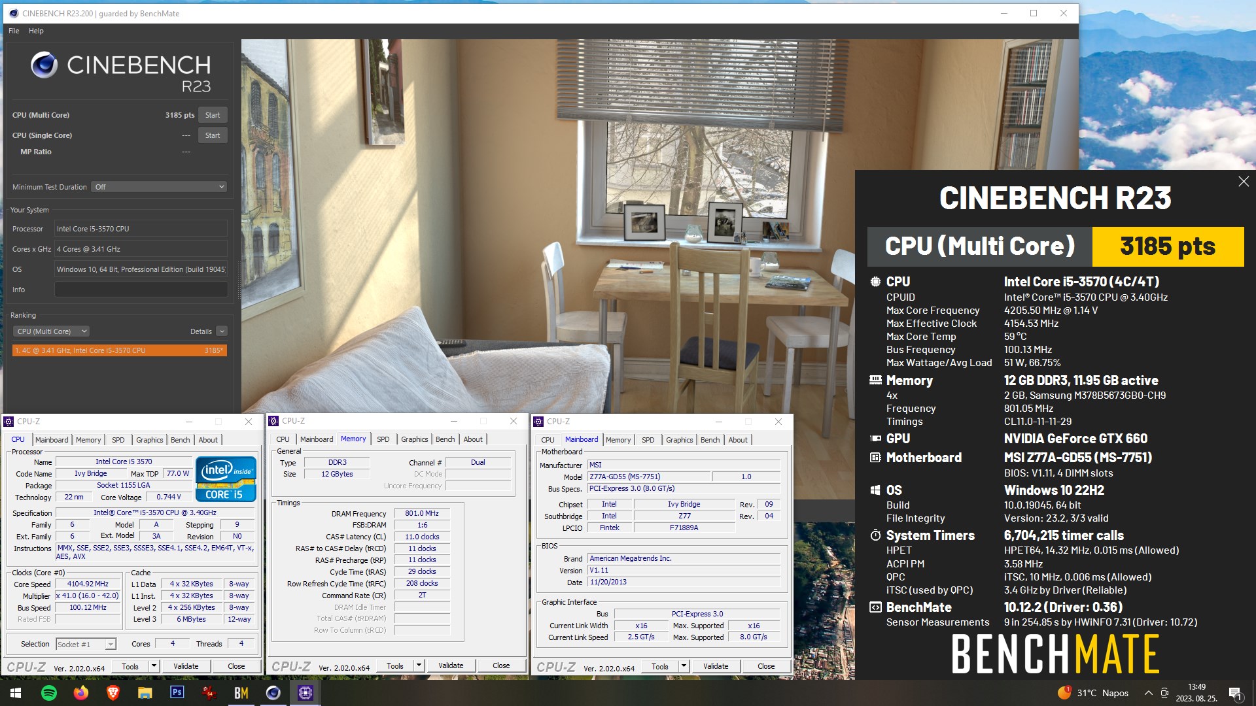The width and height of the screenshot is (1256, 706).
Task: Click Close button in middle CPU-Z window
Action: tap(501, 666)
